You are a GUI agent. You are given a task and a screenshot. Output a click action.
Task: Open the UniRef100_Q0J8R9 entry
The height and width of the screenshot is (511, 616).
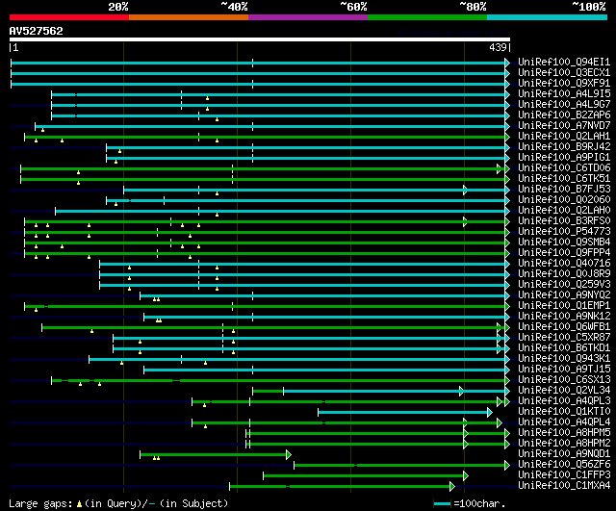(564, 274)
